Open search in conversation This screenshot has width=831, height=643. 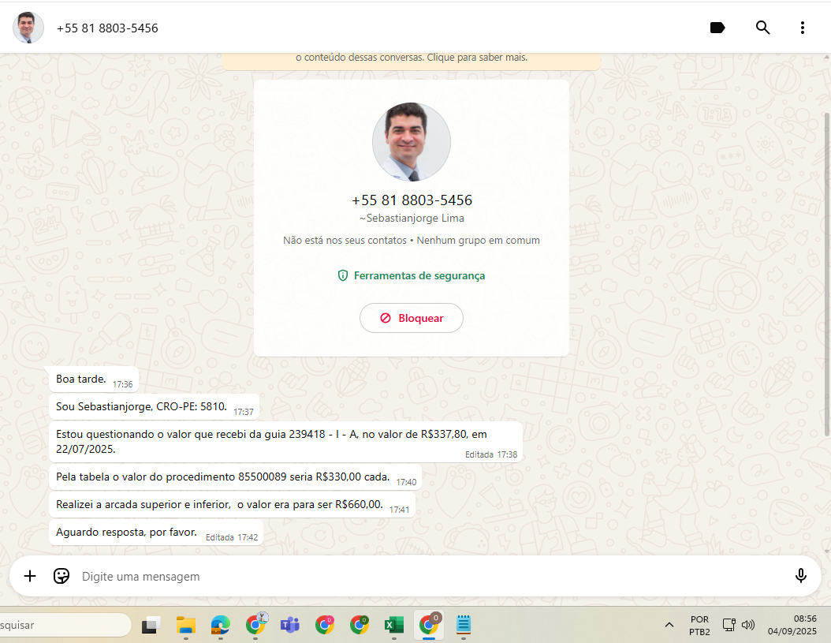pos(762,28)
